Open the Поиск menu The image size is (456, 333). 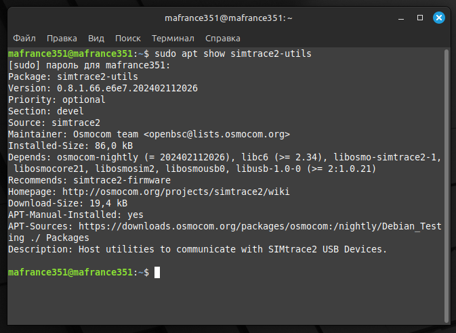[128, 39]
